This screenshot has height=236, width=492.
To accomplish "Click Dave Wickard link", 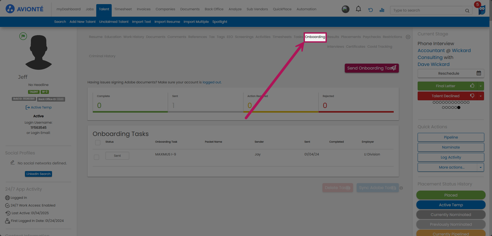I will [433, 64].
